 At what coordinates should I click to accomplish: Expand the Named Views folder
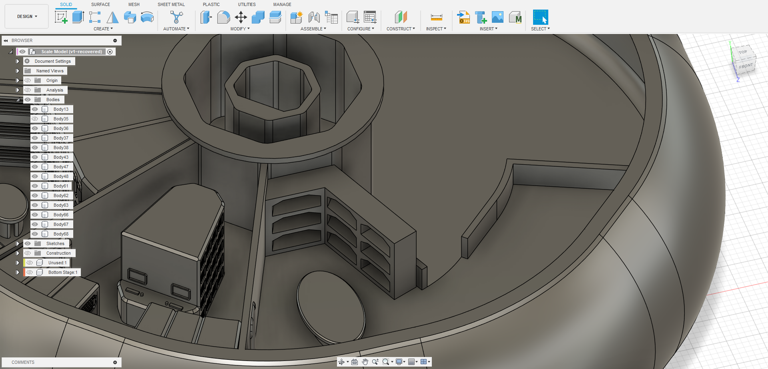18,71
